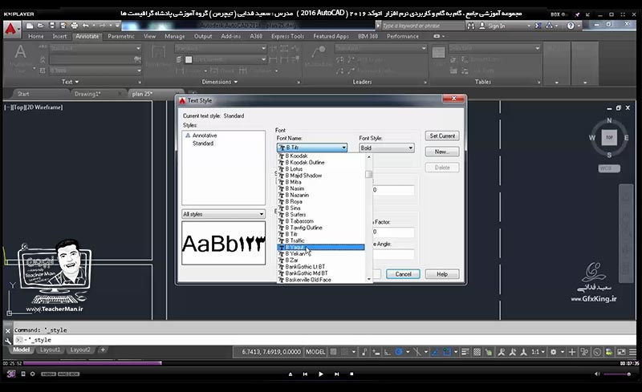Viewport: 642px width, 392px height.
Task: Toggle ortho mode in status bar
Action: (387, 351)
